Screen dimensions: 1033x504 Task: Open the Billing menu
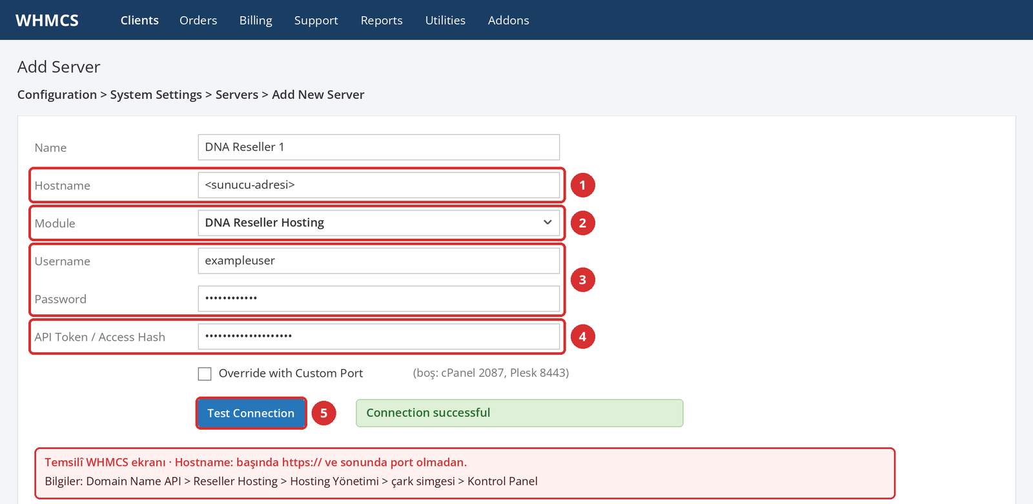click(256, 21)
